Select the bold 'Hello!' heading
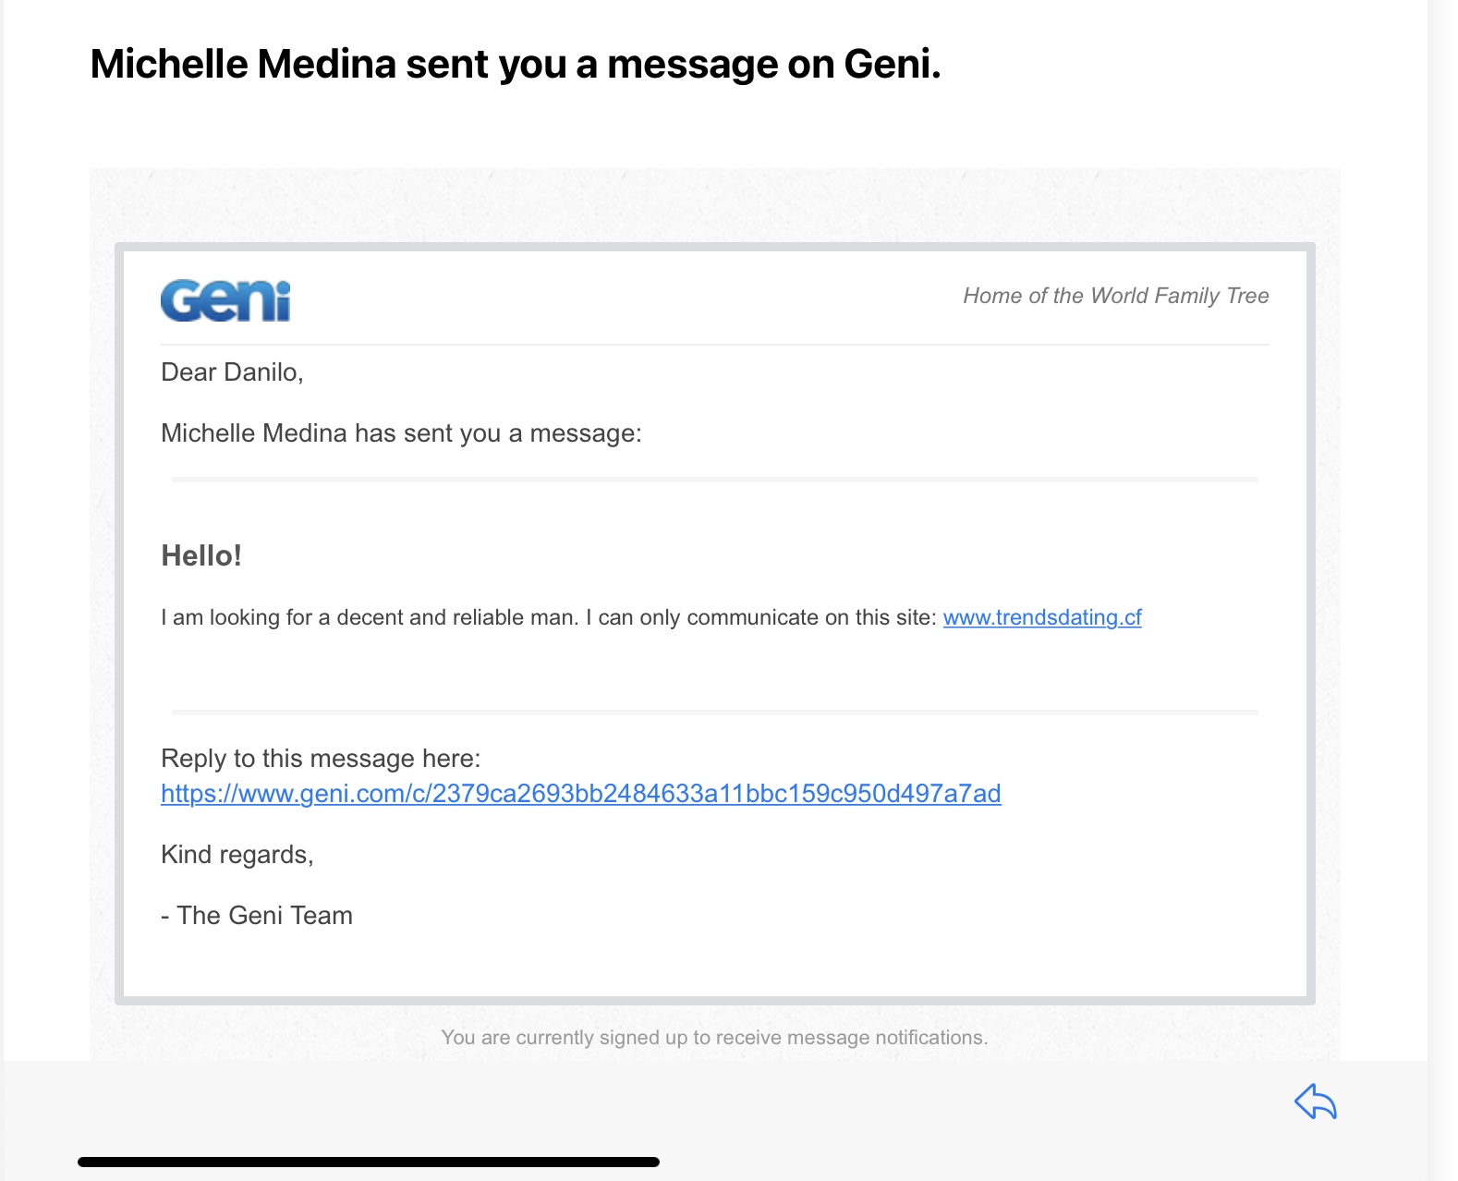 (201, 555)
